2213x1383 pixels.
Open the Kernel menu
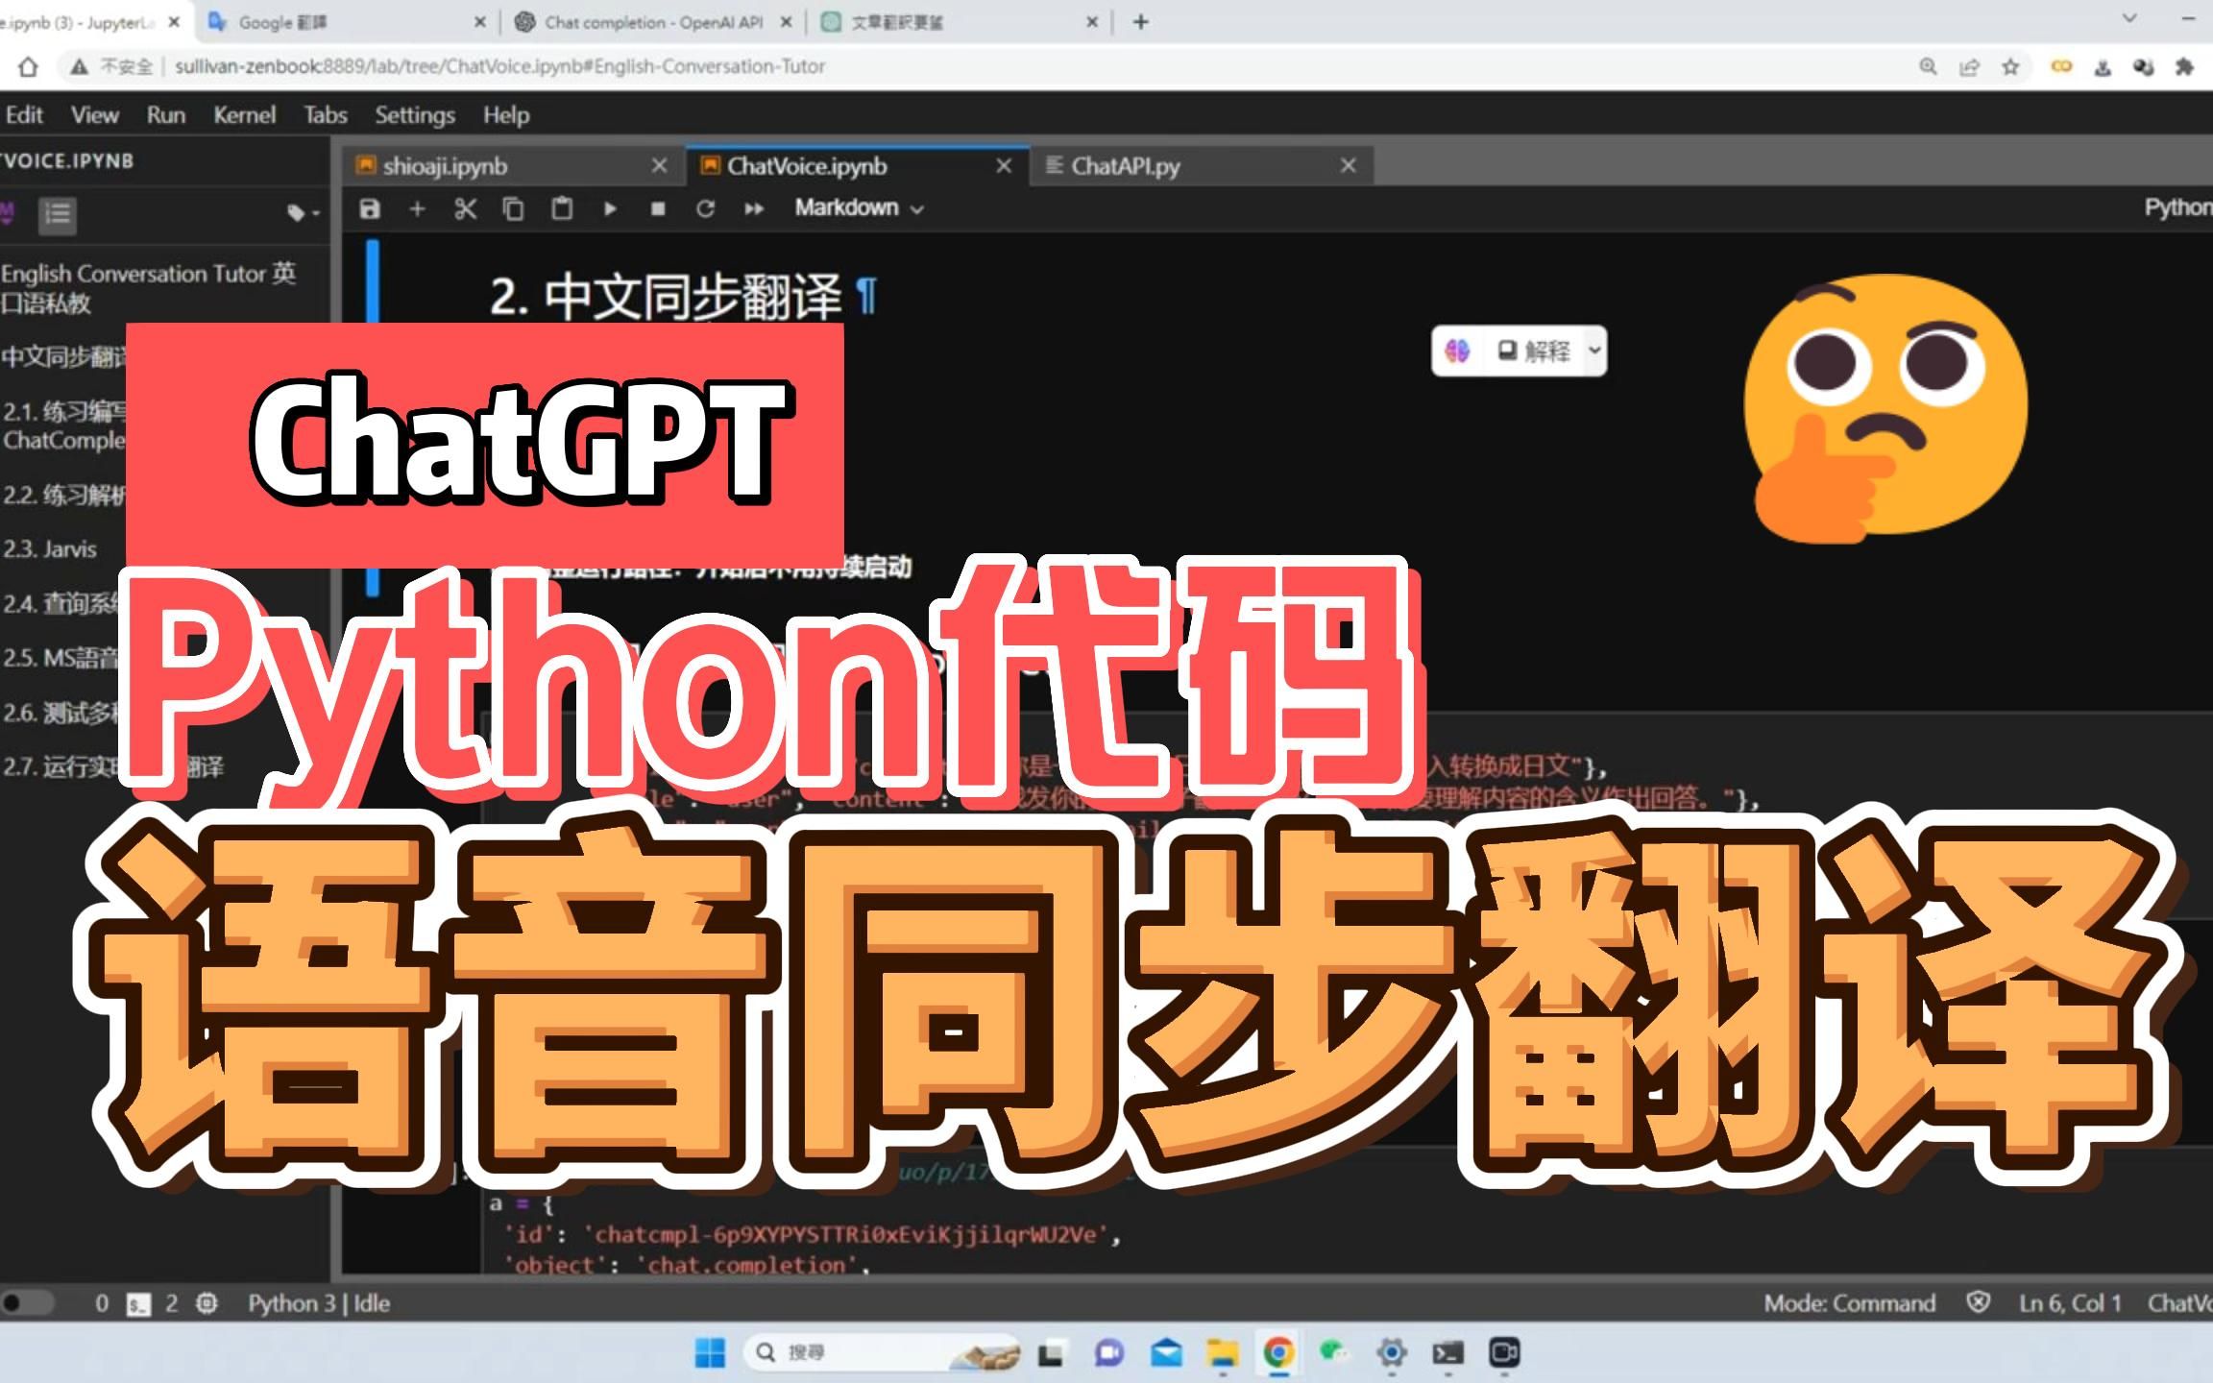(x=244, y=115)
